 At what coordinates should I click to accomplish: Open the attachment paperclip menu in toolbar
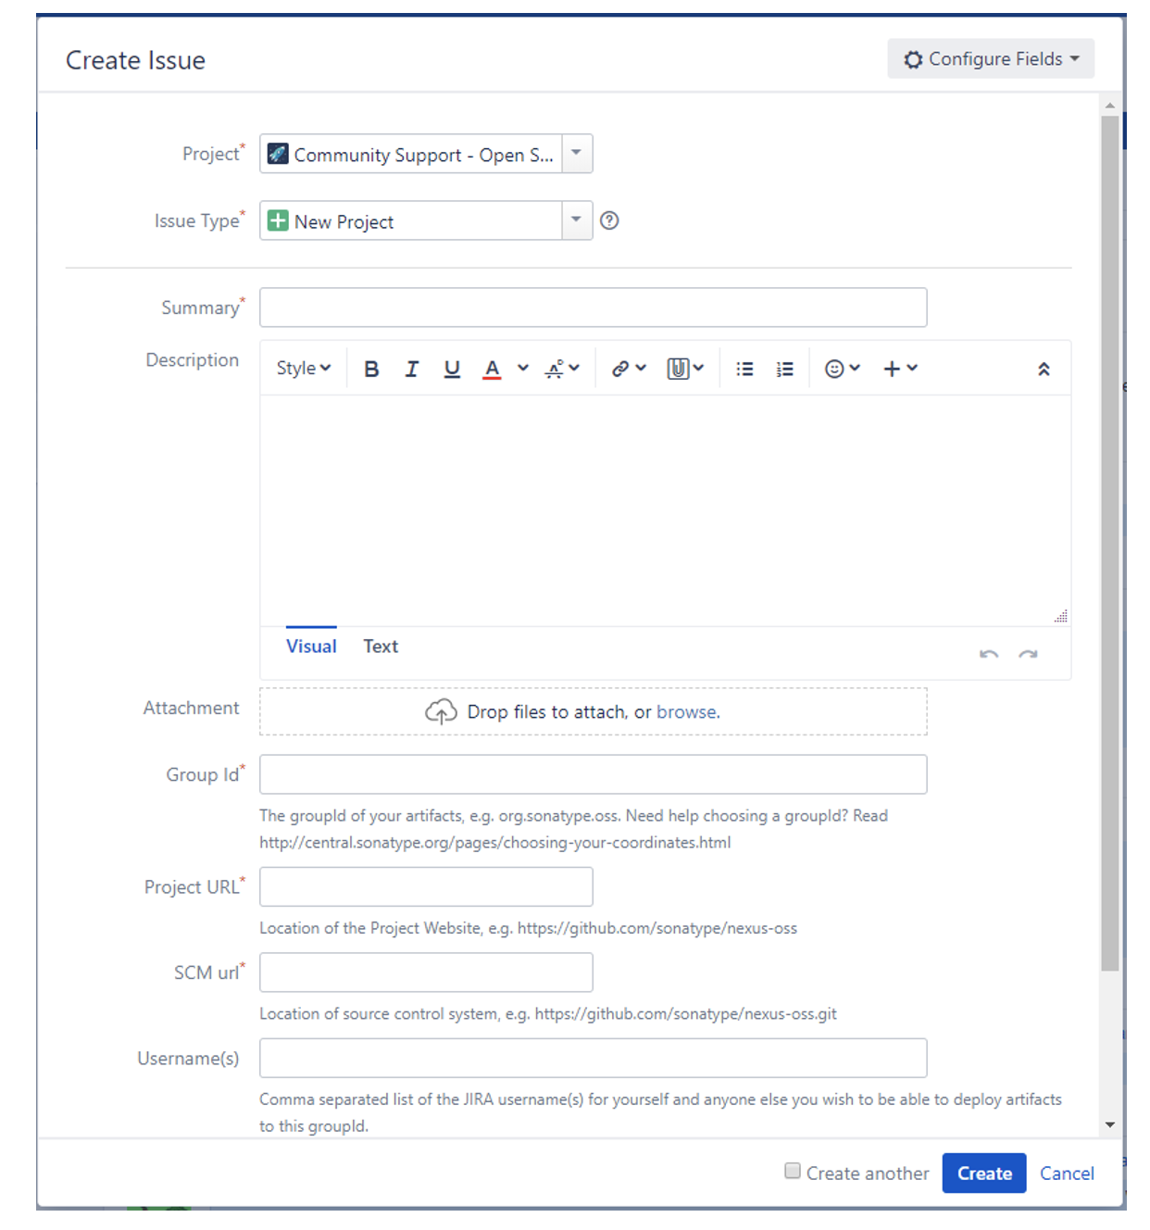685,369
